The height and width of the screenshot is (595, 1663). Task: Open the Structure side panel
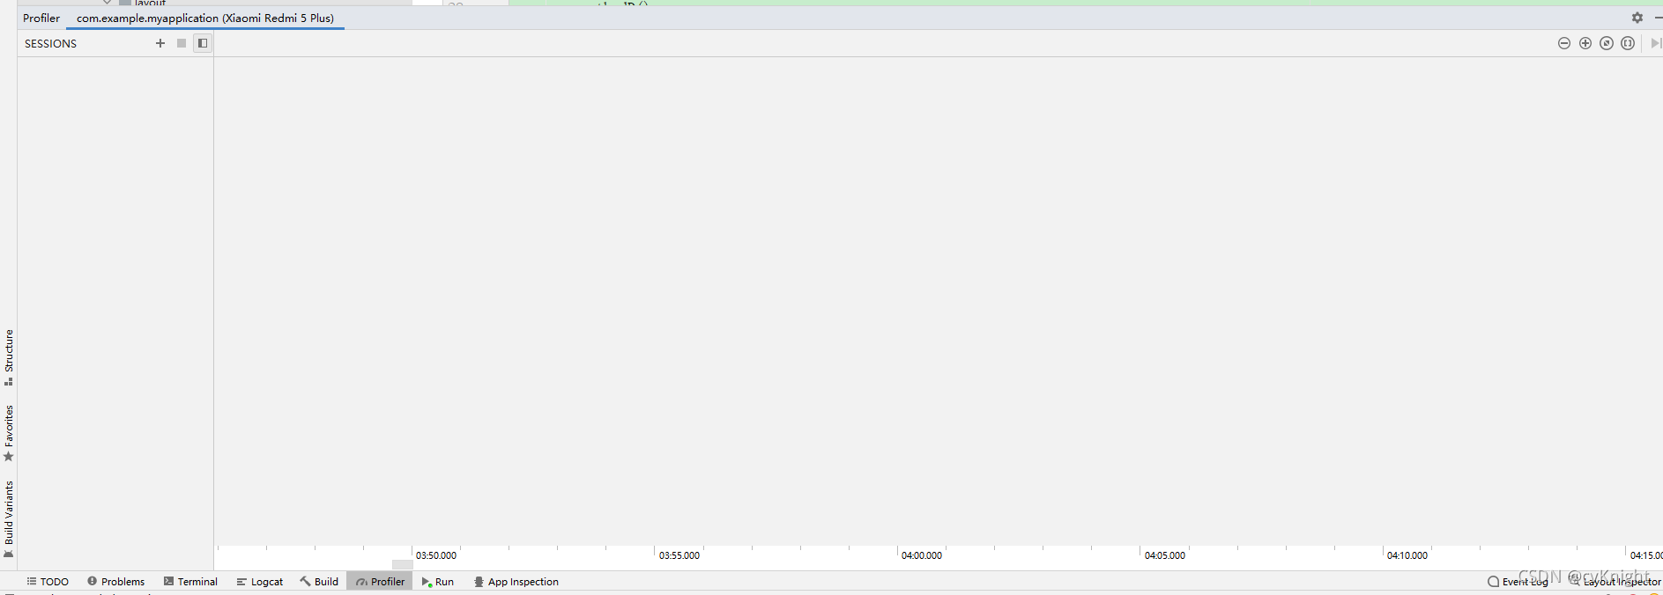pos(9,357)
